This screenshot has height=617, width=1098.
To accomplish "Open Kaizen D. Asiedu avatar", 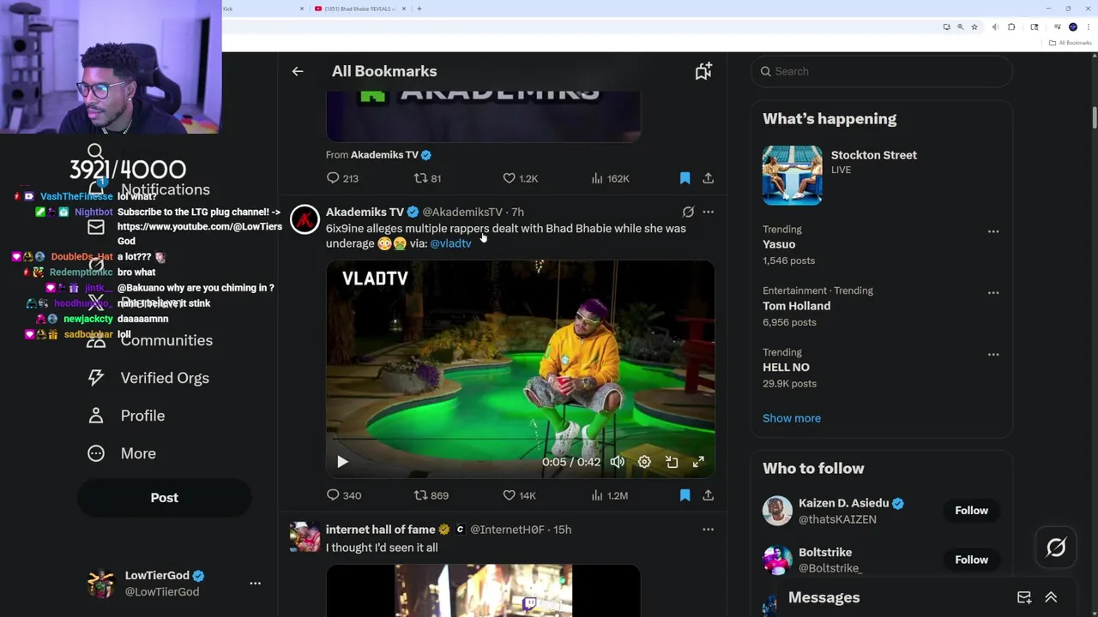I will pos(777,511).
